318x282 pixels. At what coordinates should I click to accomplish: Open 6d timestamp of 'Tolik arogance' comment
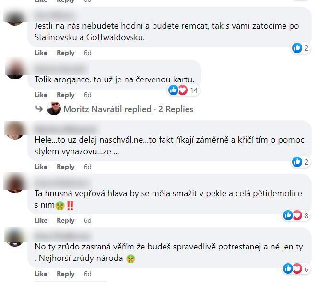[x=88, y=95]
